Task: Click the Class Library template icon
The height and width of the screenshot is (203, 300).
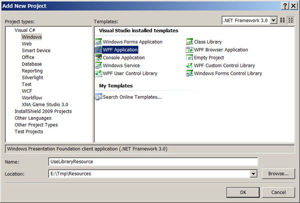Action: click(x=190, y=42)
